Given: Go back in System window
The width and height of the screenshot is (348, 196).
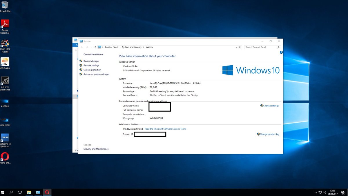Looking at the screenshot, I should point(82,47).
